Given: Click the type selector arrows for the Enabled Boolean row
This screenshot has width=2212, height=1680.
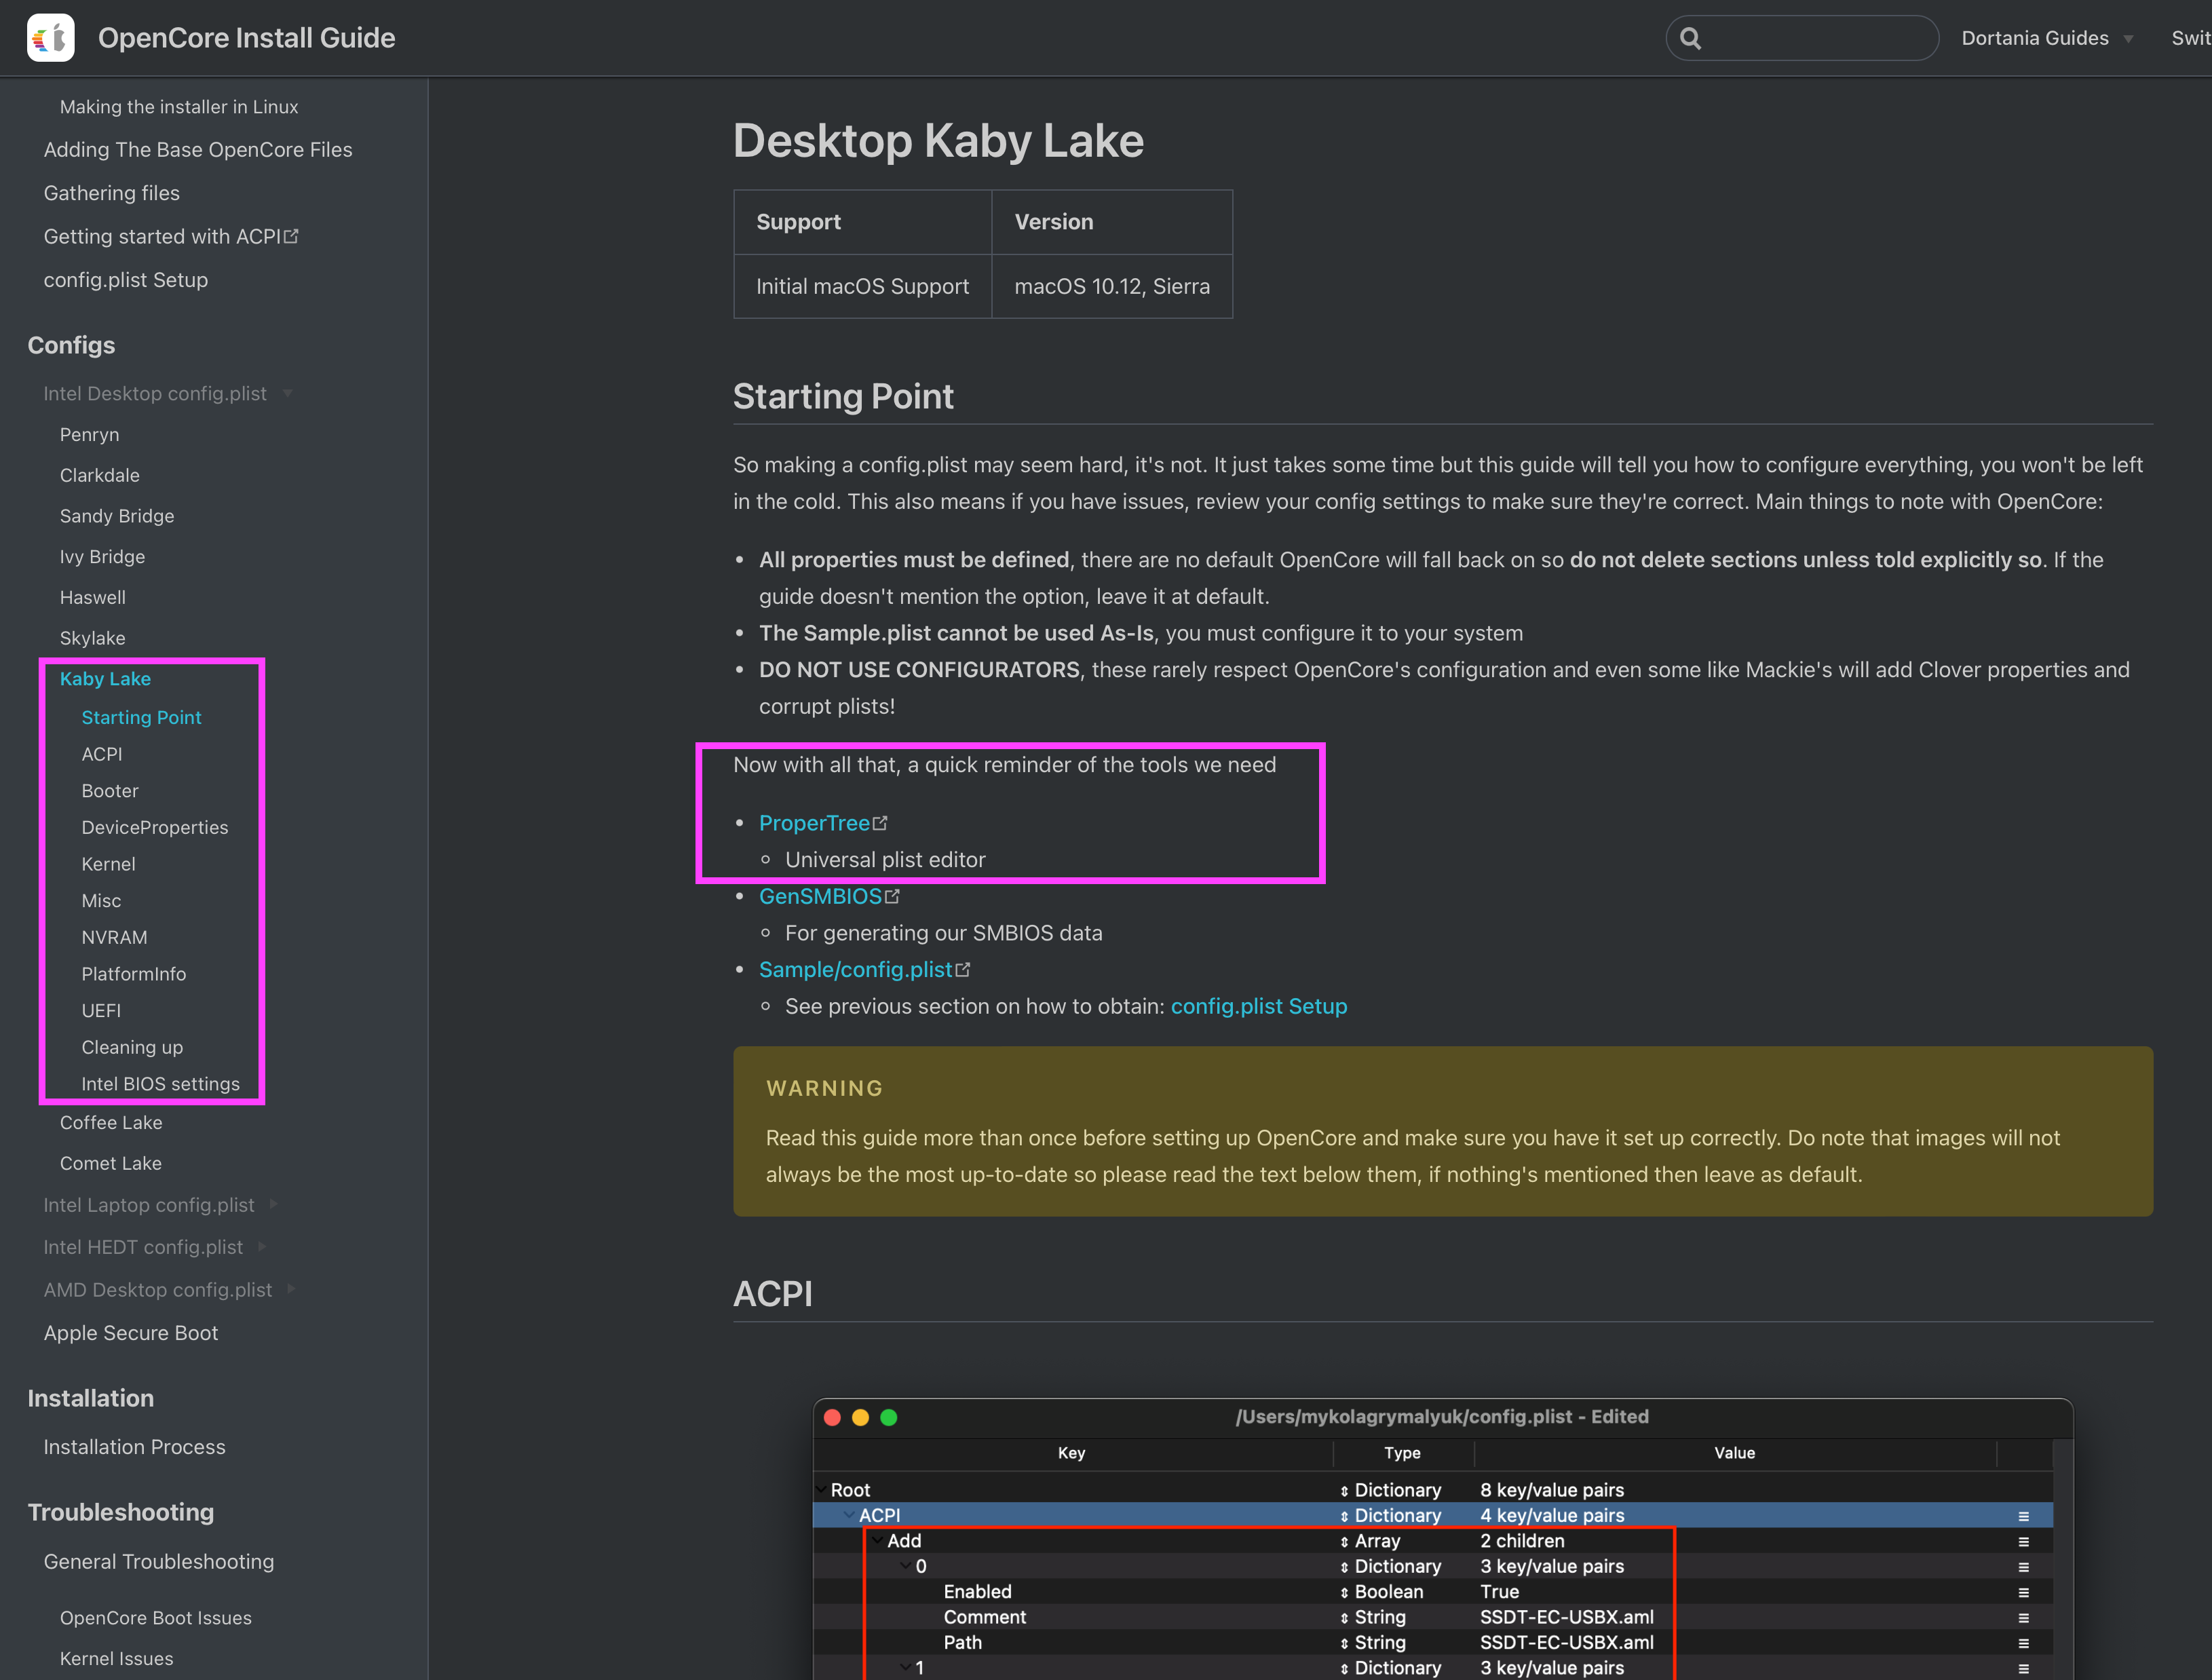Looking at the screenshot, I should click(1344, 1592).
